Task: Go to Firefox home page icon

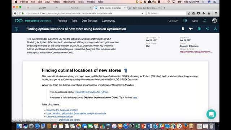Action: (209, 13)
